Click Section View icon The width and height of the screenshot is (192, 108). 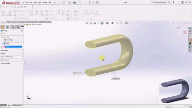coord(98,23)
